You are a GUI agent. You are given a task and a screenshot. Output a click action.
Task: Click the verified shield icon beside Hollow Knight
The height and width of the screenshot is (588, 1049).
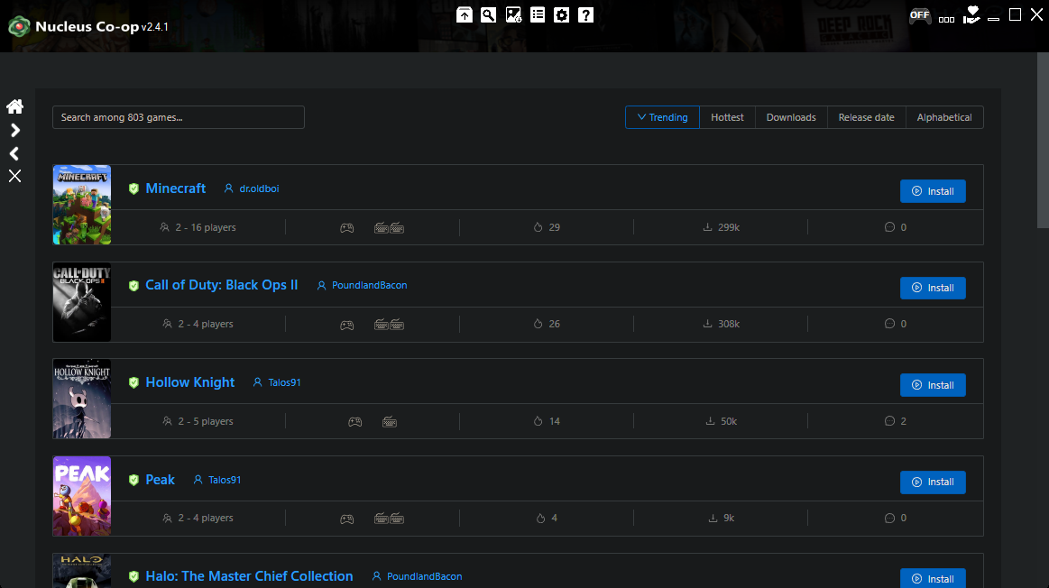tap(133, 382)
